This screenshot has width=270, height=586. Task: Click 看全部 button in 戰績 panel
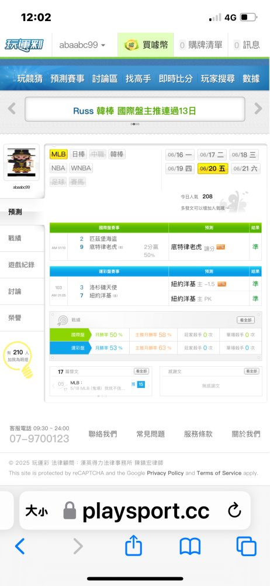pos(246,320)
